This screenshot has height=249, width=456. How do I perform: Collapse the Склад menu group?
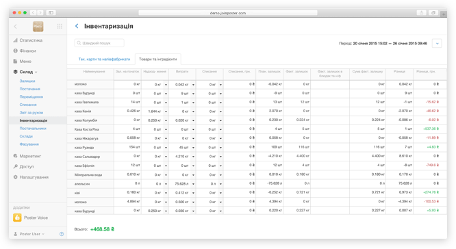pyautogui.click(x=26, y=72)
